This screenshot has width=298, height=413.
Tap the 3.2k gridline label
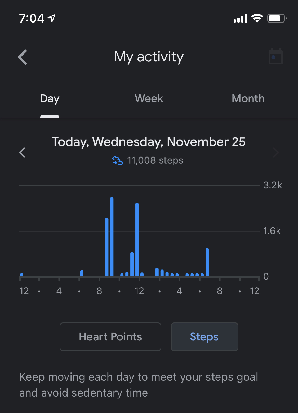click(273, 185)
